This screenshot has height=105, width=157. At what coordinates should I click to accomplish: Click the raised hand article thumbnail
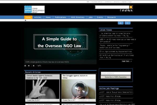[x=42, y=89]
